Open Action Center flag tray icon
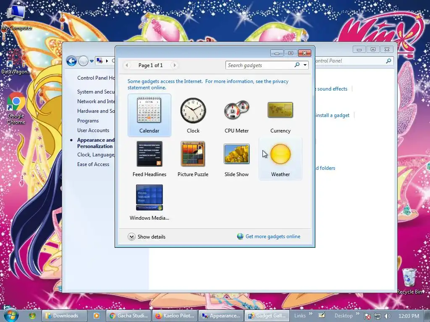This screenshot has width=430, height=322. tap(367, 316)
